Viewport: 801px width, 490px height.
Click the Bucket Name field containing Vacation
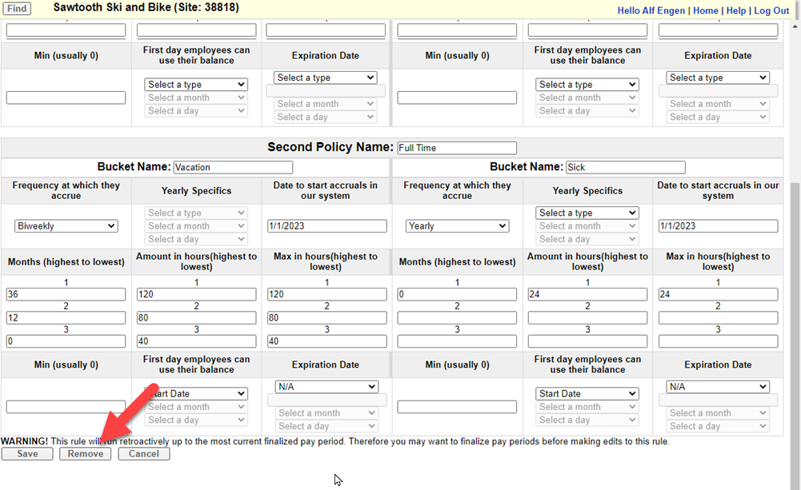tap(232, 167)
